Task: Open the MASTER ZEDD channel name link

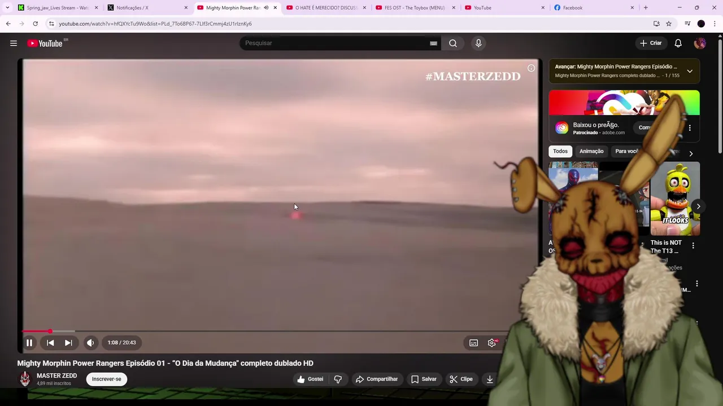Action: [x=56, y=376]
